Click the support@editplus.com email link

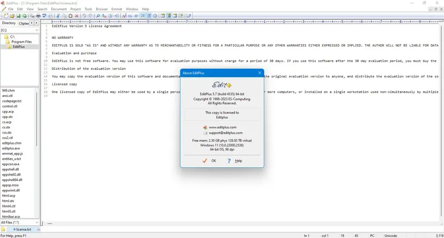(x=226, y=133)
